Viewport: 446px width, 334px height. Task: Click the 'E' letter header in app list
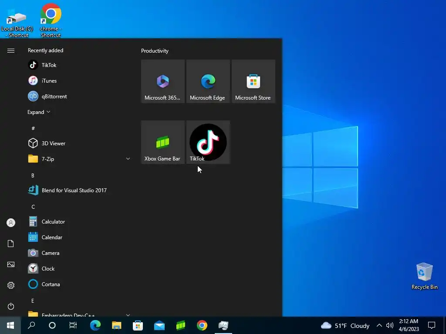pyautogui.click(x=33, y=301)
